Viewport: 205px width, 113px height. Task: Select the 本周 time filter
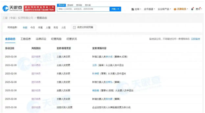[x=40, y=28]
